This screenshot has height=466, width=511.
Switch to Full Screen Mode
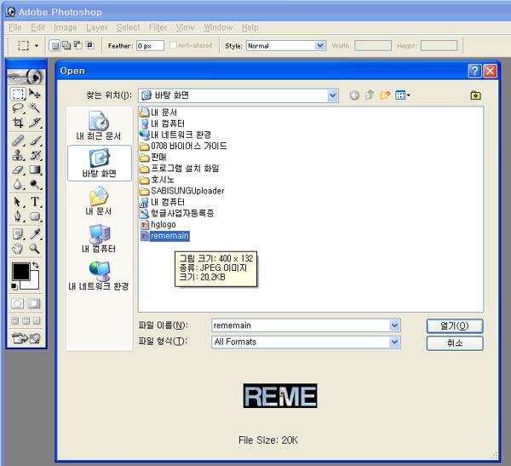coord(37,321)
